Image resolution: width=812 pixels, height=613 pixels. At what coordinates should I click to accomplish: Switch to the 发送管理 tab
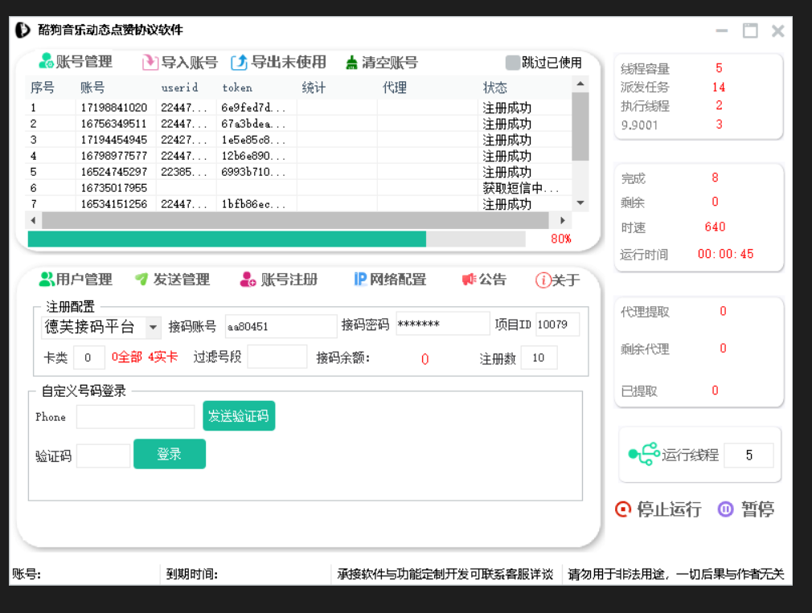pyautogui.click(x=172, y=280)
